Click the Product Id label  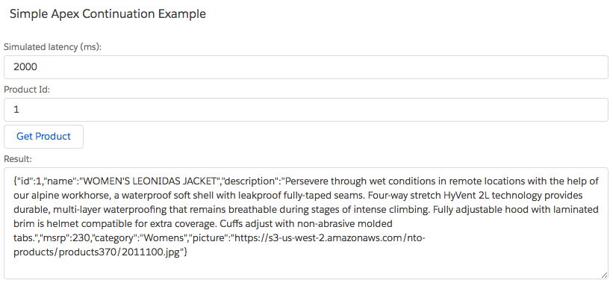[x=27, y=90]
